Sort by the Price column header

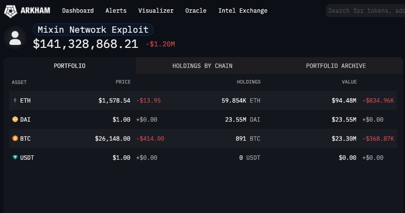click(x=123, y=82)
